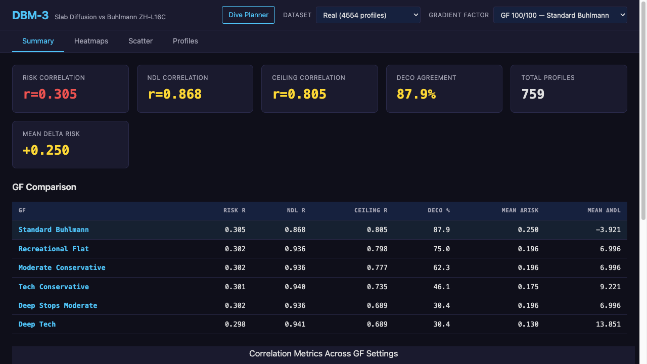The width and height of the screenshot is (647, 364).
Task: Select the Standard Buhlmann row link
Action: point(54,230)
